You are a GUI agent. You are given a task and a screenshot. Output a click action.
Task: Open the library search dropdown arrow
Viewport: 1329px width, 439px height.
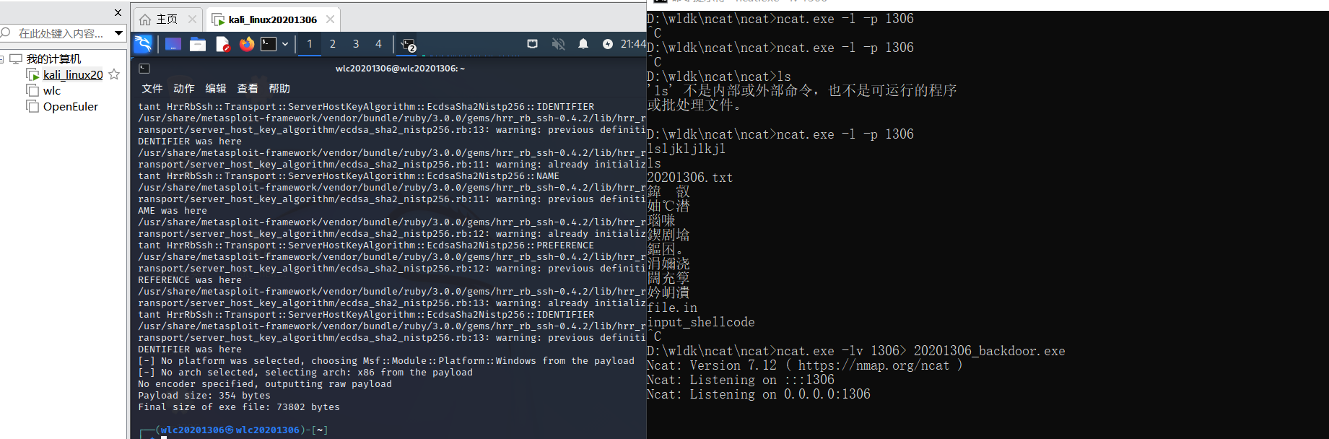point(119,33)
